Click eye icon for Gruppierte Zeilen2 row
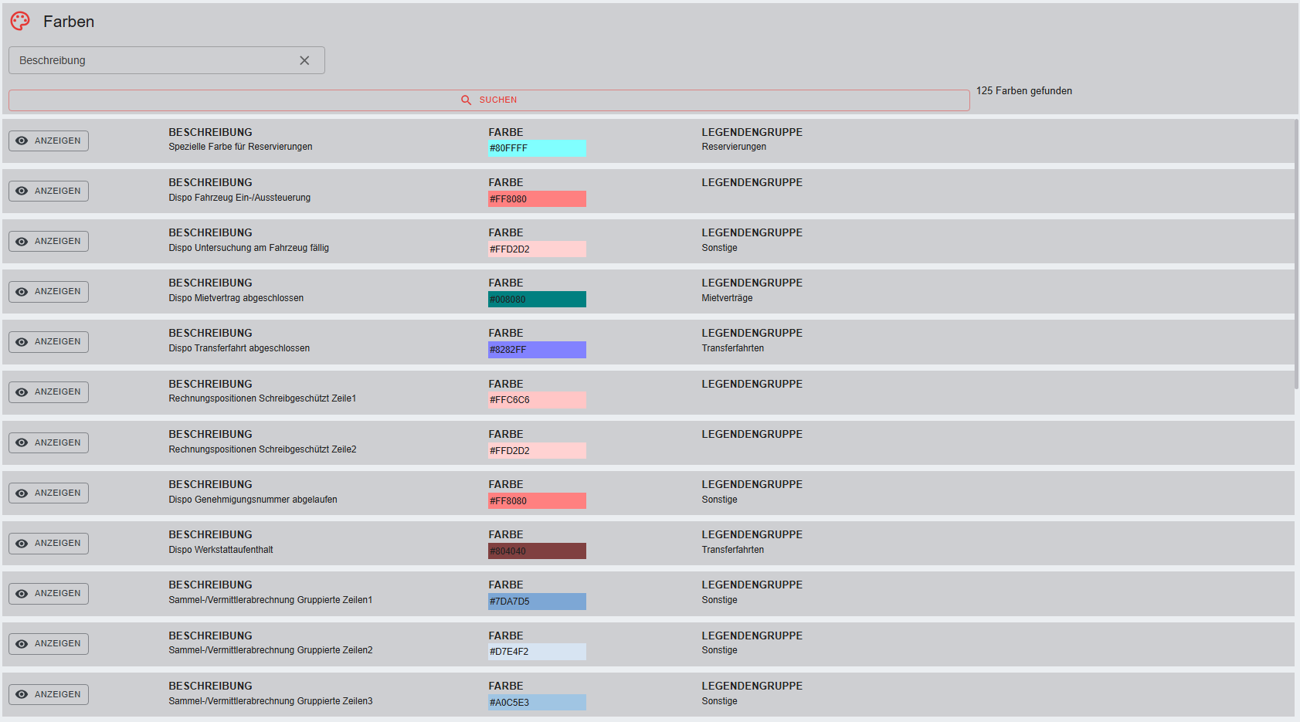Image resolution: width=1300 pixels, height=722 pixels. click(x=22, y=644)
